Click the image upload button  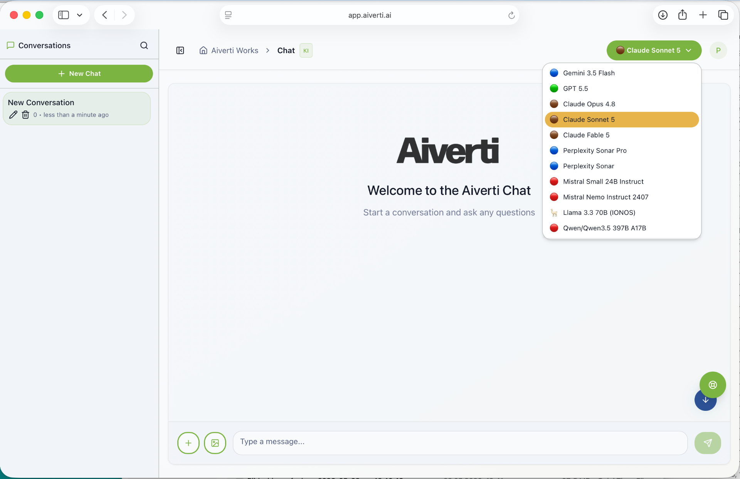click(215, 443)
